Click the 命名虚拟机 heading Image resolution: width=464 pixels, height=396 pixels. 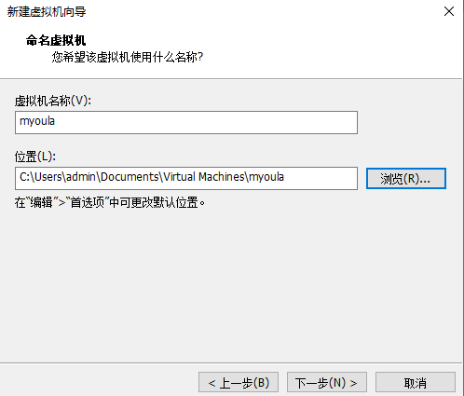tap(56, 40)
